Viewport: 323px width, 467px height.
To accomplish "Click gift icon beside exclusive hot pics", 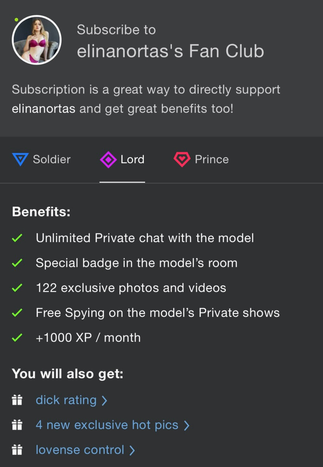I will click(17, 425).
